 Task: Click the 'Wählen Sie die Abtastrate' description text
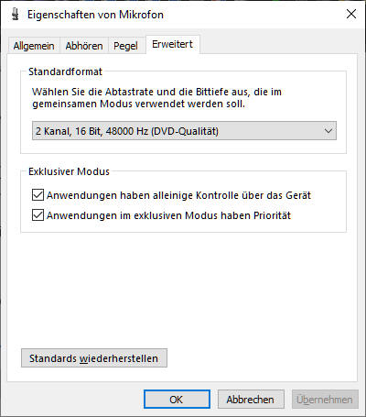coord(156,98)
